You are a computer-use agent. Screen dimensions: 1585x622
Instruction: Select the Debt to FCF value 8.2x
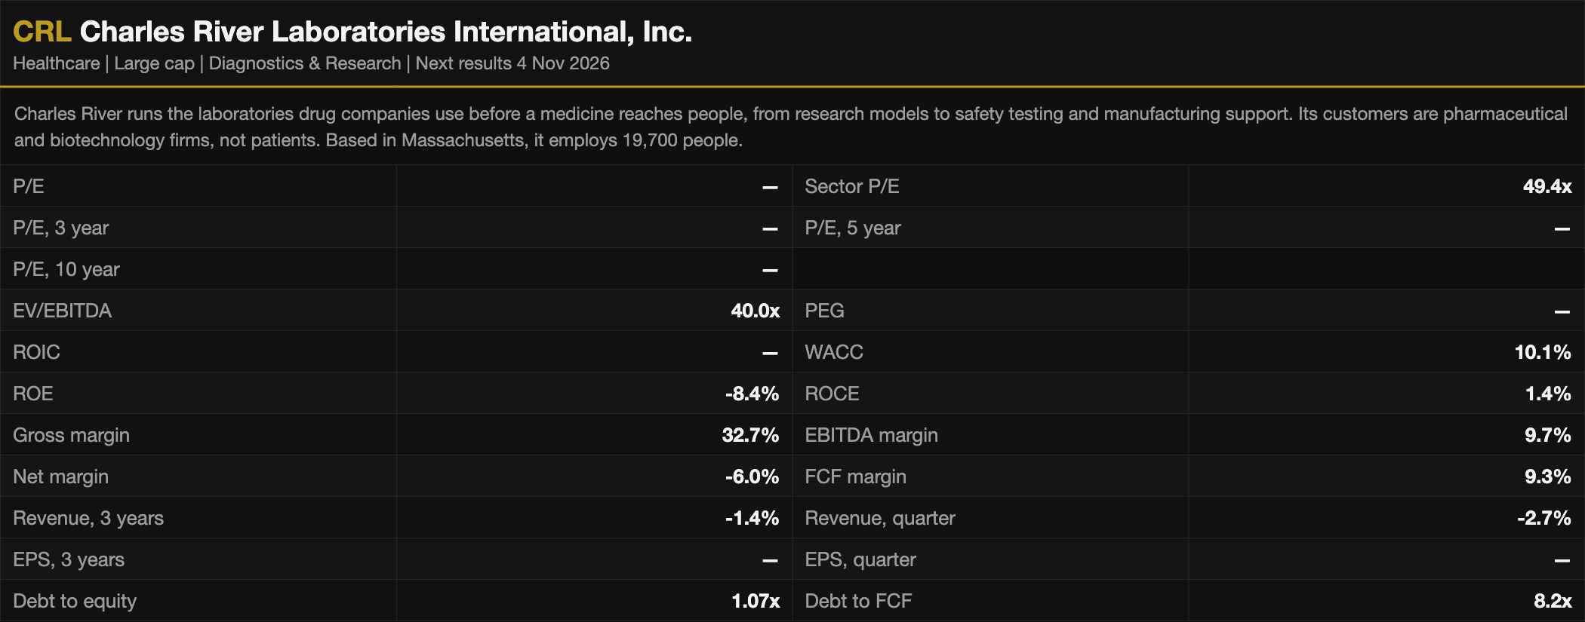pyautogui.click(x=1553, y=601)
